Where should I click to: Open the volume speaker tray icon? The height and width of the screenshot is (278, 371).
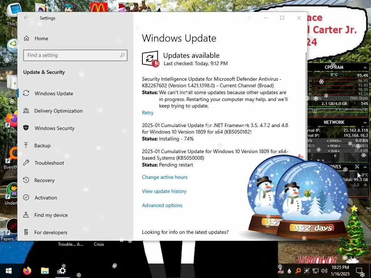point(324,271)
